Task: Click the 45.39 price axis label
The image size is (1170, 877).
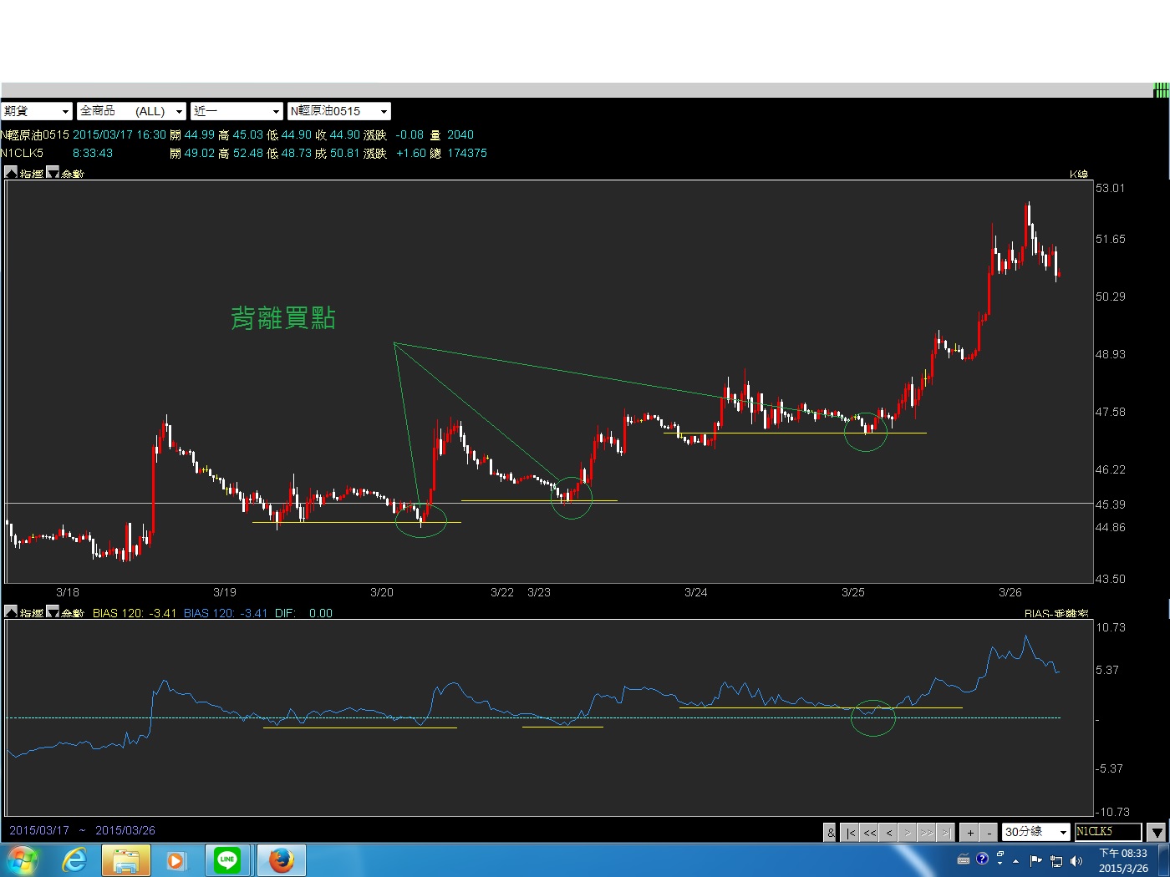Action: [x=1110, y=504]
